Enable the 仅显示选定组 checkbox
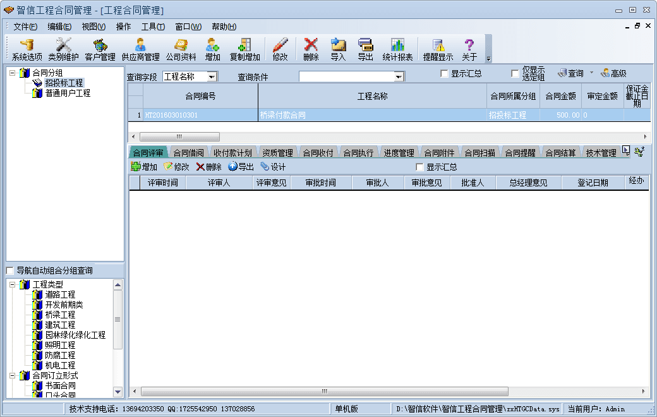 [515, 74]
